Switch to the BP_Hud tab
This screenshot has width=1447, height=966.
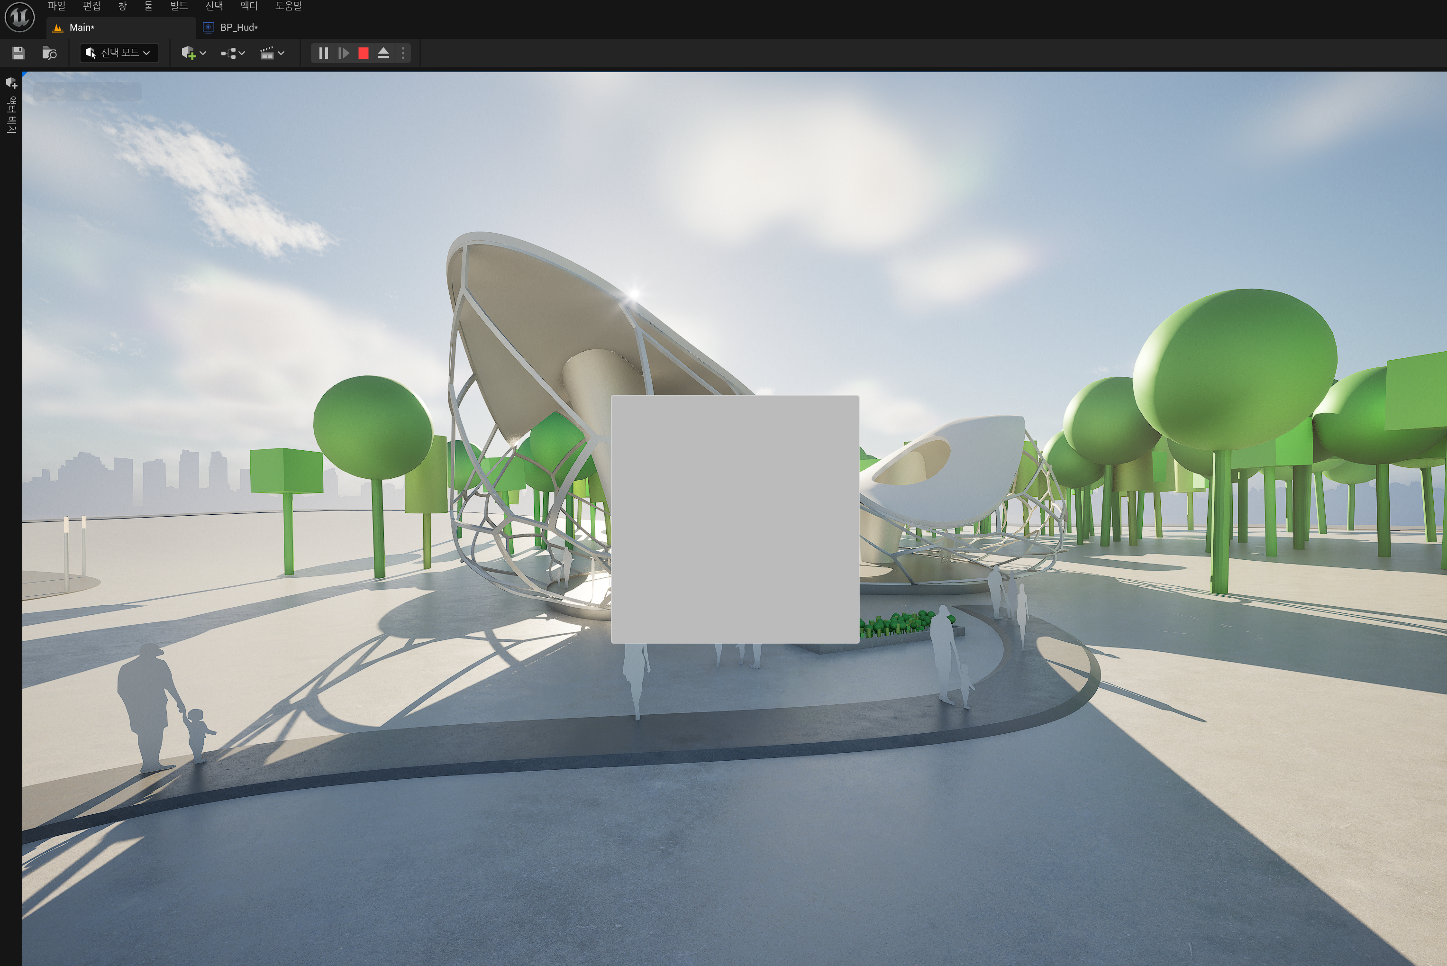pyautogui.click(x=238, y=27)
